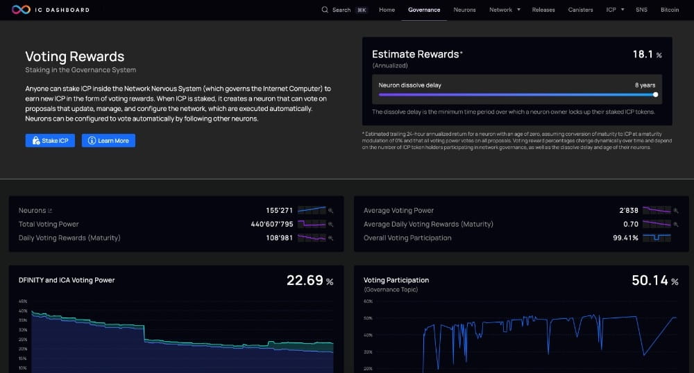This screenshot has width=694, height=373.
Task: Click magnifier icon for Total Voting Power
Action: pos(331,224)
